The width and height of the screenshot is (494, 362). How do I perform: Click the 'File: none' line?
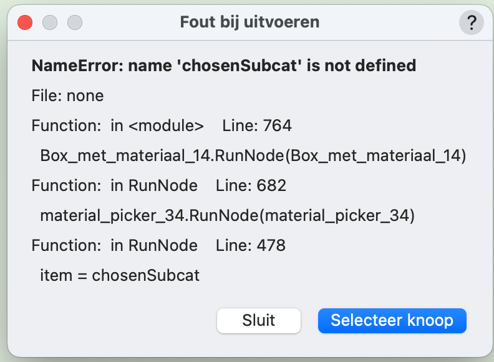pos(67,95)
